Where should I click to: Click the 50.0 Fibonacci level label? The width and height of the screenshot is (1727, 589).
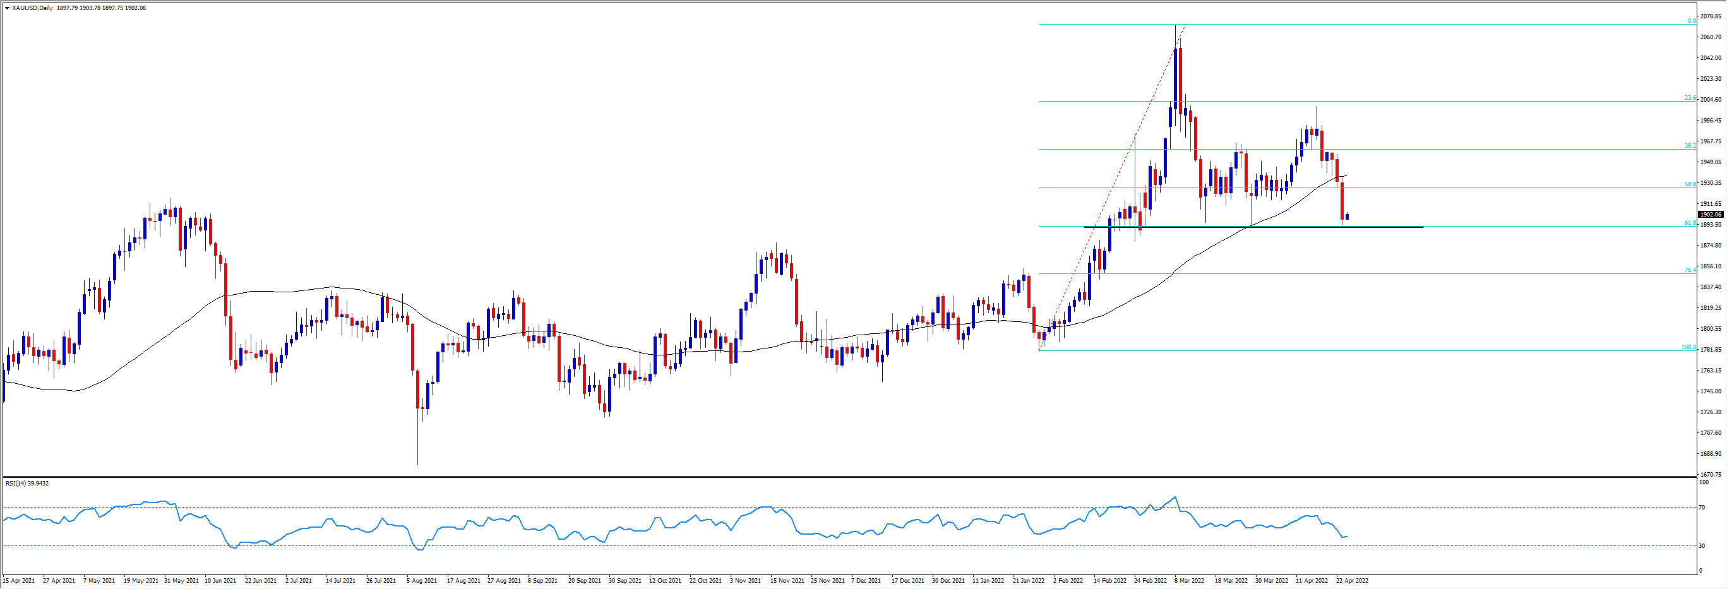click(x=1690, y=184)
